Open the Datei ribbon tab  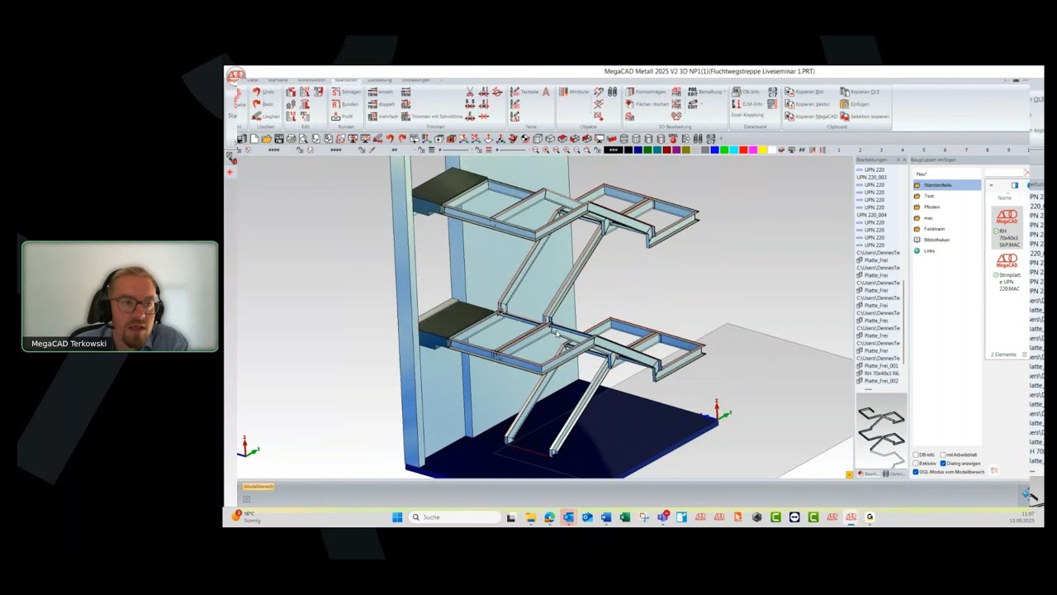(253, 80)
